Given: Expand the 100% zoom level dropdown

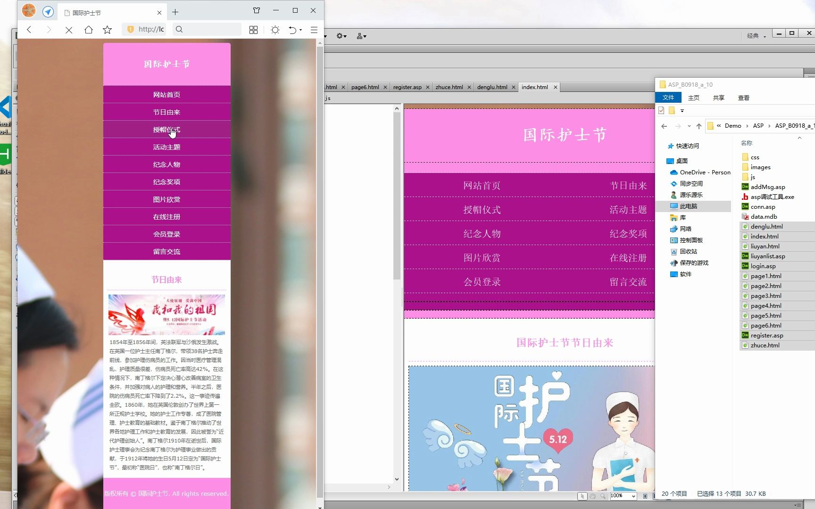Looking at the screenshot, I should pyautogui.click(x=634, y=496).
